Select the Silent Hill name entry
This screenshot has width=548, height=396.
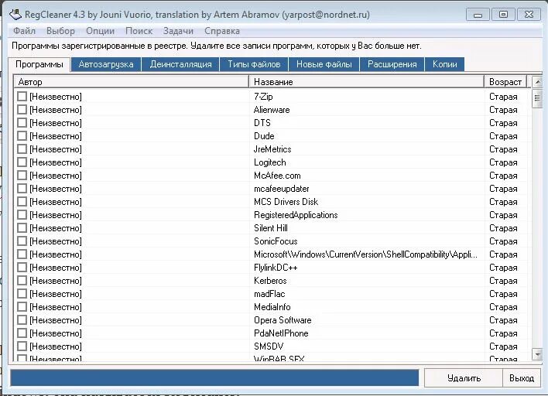point(271,228)
